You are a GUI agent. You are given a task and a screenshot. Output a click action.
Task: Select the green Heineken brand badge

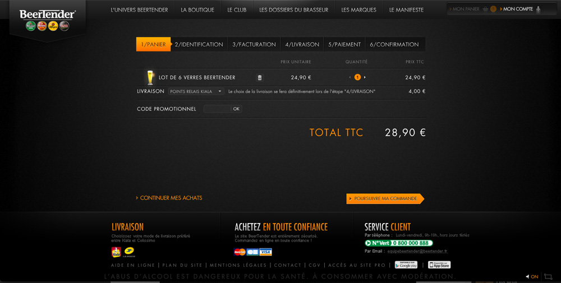31,26
